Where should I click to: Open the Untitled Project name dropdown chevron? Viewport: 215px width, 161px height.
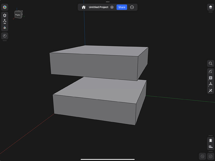pyautogui.click(x=112, y=7)
